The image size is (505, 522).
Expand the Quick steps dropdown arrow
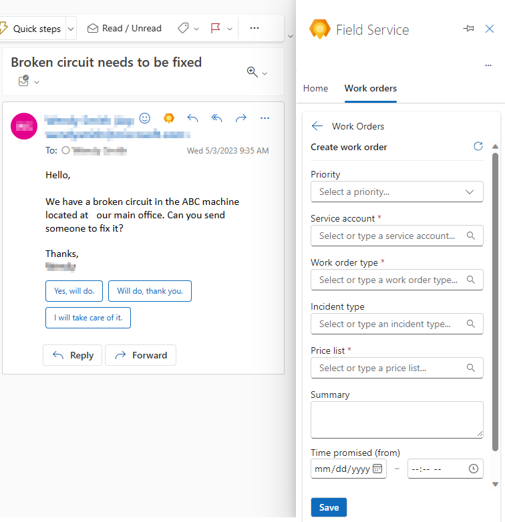[x=71, y=29]
